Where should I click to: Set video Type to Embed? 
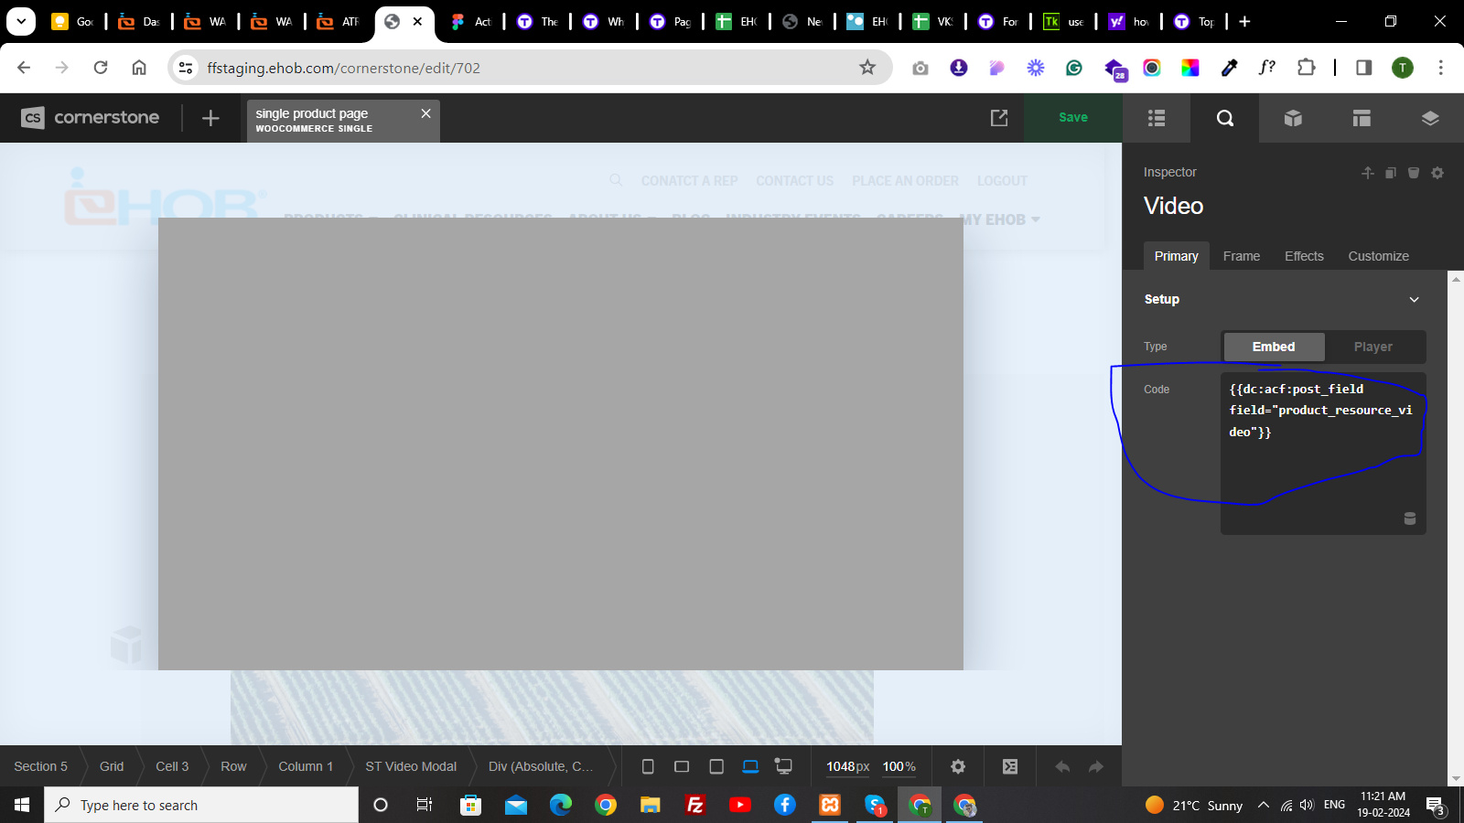[x=1274, y=347]
